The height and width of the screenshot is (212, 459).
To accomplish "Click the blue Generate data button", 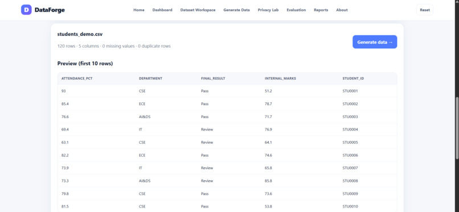I will [x=375, y=42].
